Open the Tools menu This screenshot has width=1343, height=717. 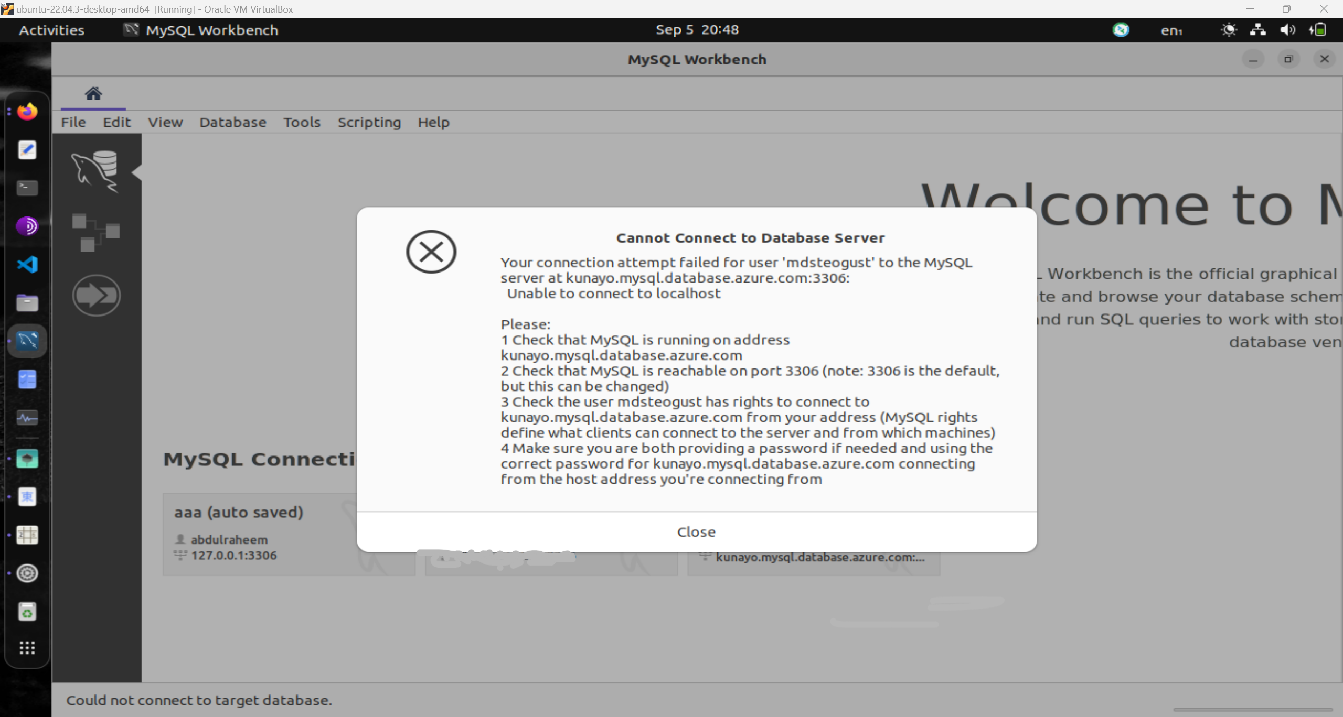coord(302,122)
